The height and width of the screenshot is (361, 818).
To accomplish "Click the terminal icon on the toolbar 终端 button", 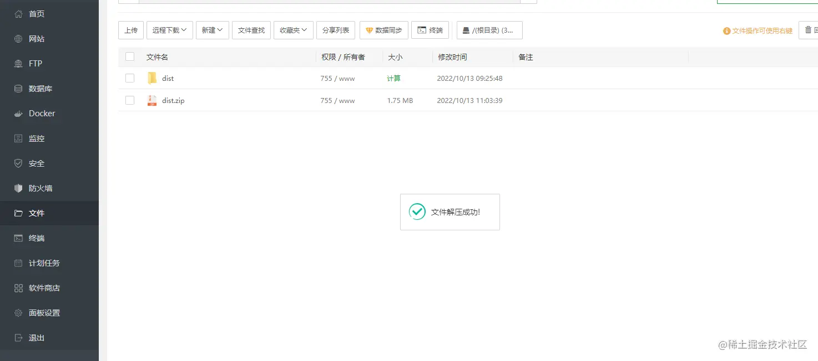I will click(x=422, y=30).
